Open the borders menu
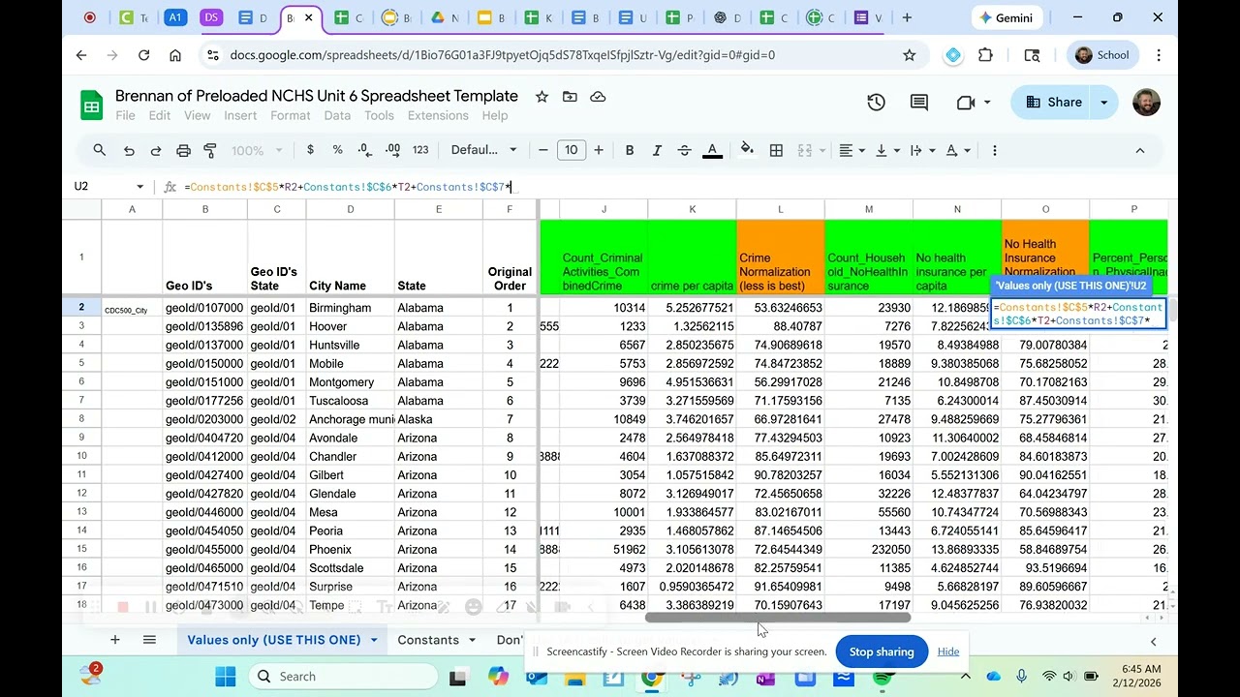This screenshot has height=697, width=1240. click(776, 150)
